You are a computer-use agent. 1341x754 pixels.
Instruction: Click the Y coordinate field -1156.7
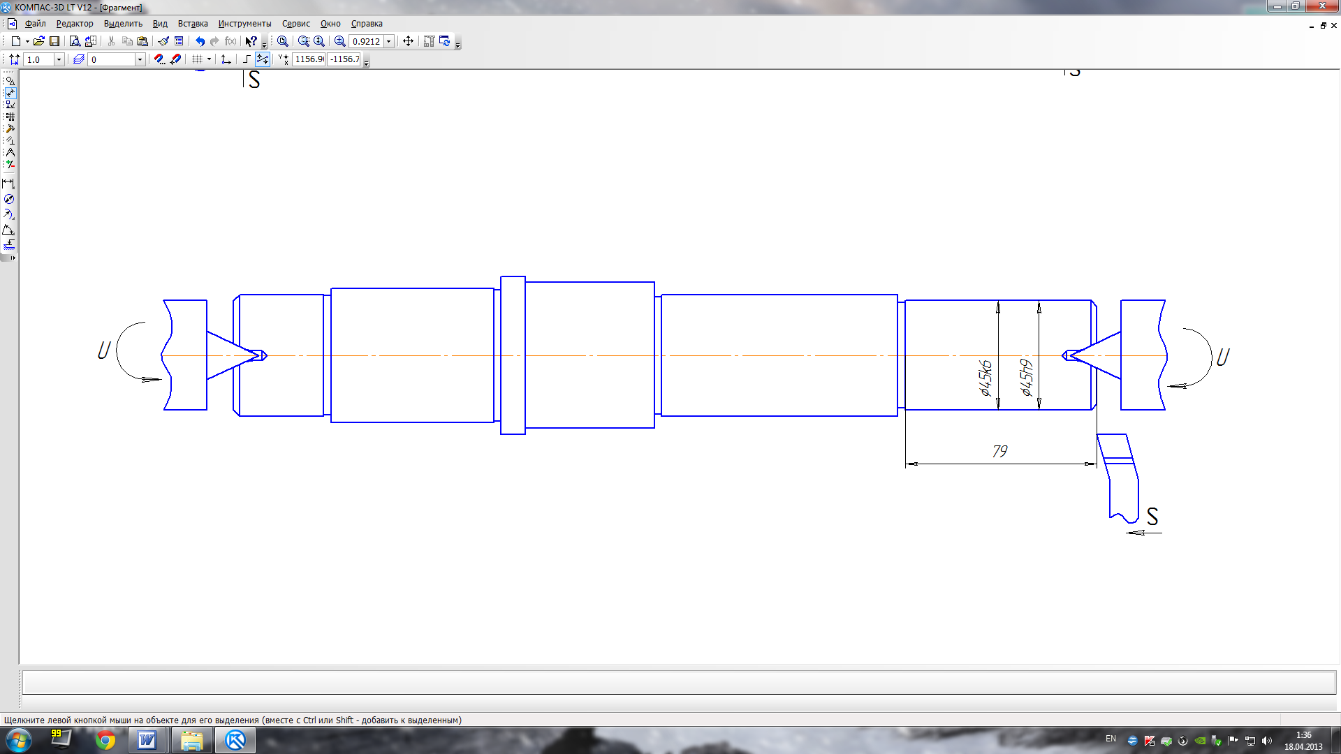click(344, 59)
